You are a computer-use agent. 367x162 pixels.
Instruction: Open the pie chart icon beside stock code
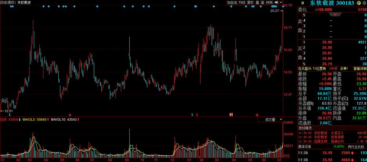(x=358, y=3)
